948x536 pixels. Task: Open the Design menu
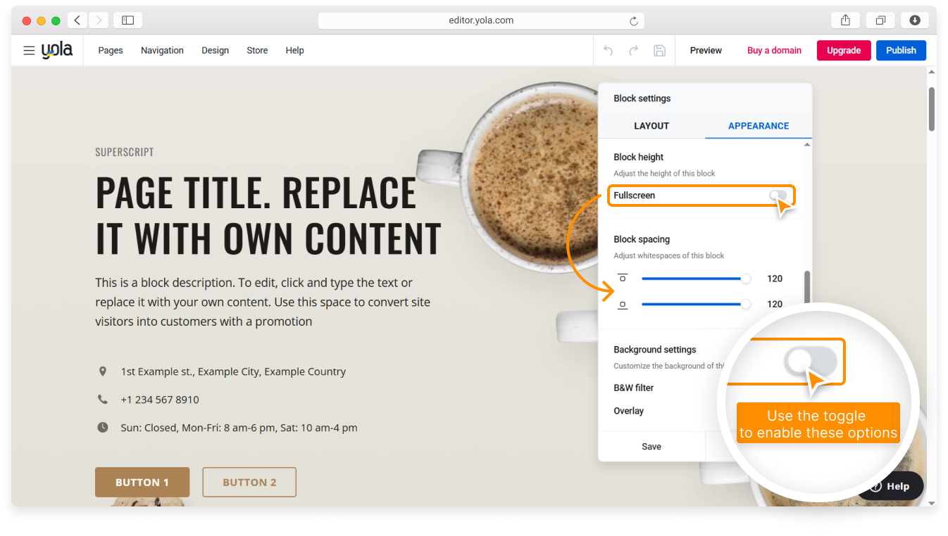(x=215, y=51)
